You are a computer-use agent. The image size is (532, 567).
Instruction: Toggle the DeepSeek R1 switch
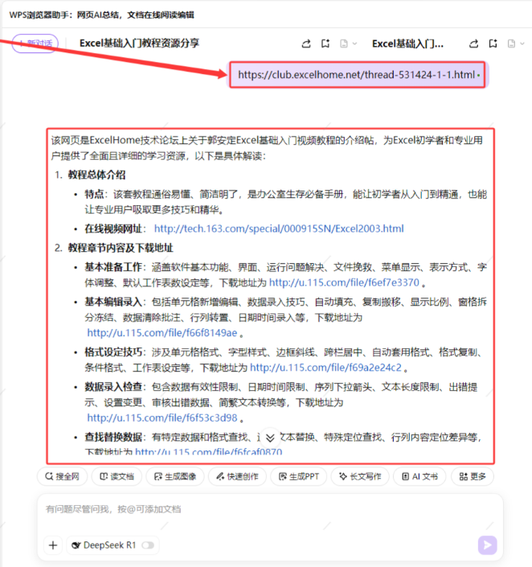(x=148, y=545)
